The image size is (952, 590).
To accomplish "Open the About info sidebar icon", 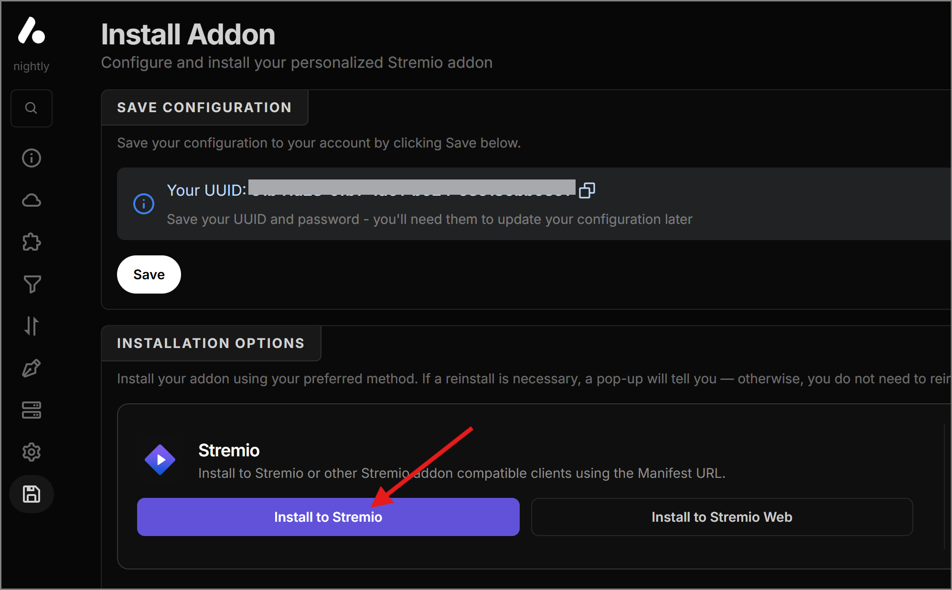I will point(32,158).
